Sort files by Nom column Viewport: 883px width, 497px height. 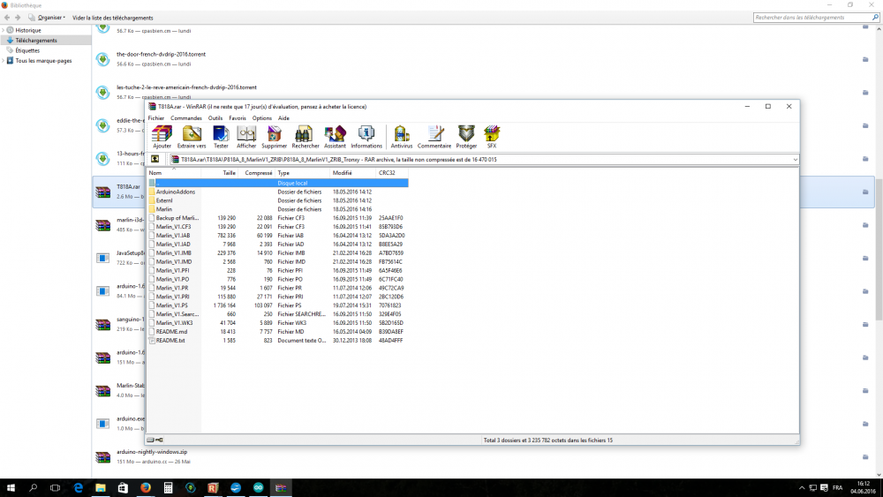click(174, 173)
